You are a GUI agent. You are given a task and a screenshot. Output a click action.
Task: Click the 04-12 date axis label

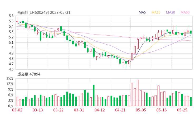click(x=100, y=110)
